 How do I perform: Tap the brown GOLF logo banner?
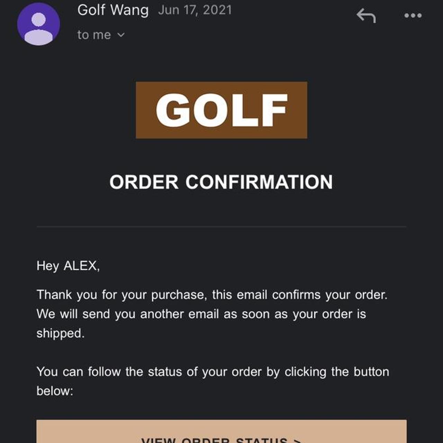click(221, 110)
